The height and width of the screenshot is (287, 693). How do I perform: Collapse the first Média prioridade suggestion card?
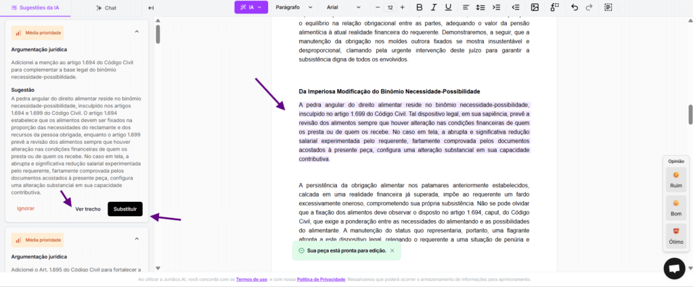point(137,32)
